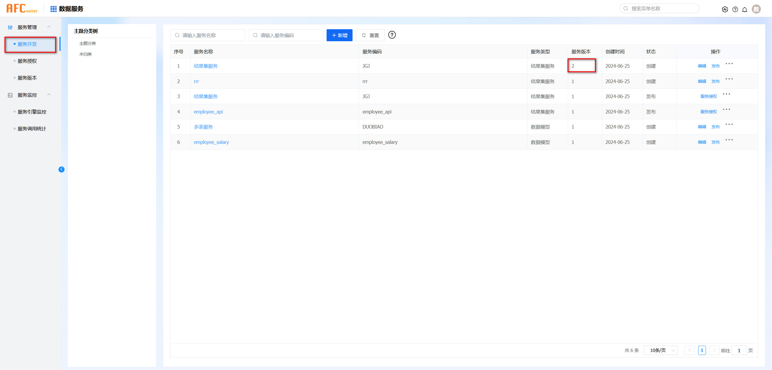Select 未归类 tree node

[85, 54]
